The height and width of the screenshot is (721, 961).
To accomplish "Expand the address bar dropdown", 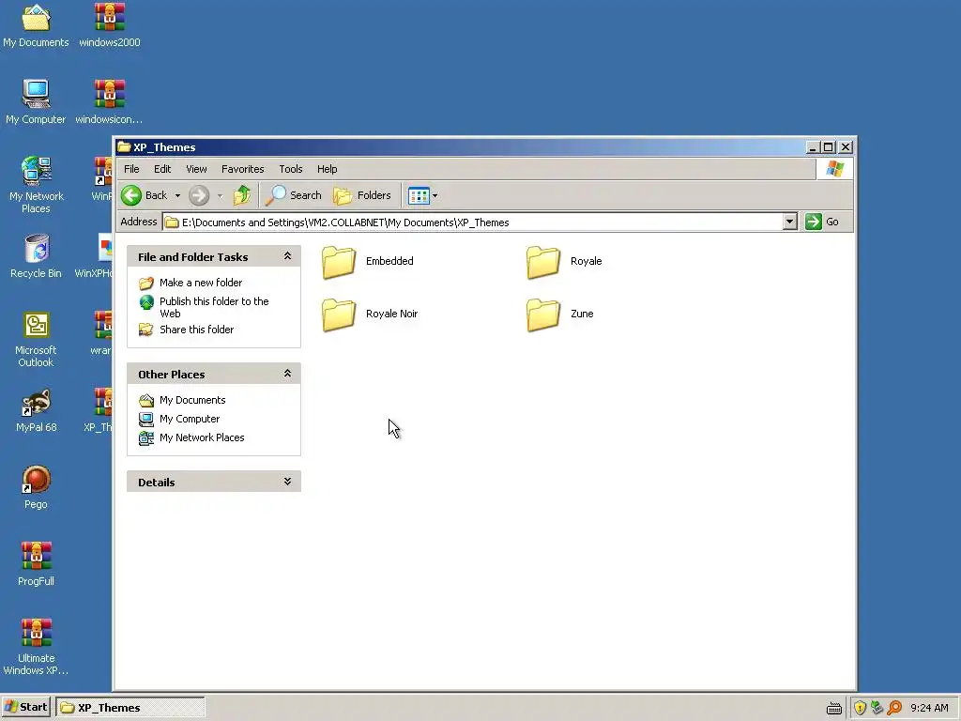I will [789, 222].
